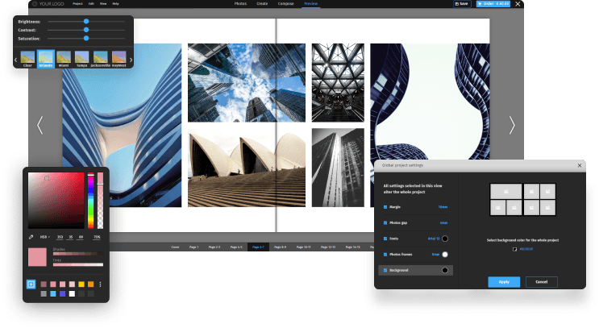The image size is (599, 328).
Task: Adjust the Brightness slider handle
Action: [x=85, y=21]
